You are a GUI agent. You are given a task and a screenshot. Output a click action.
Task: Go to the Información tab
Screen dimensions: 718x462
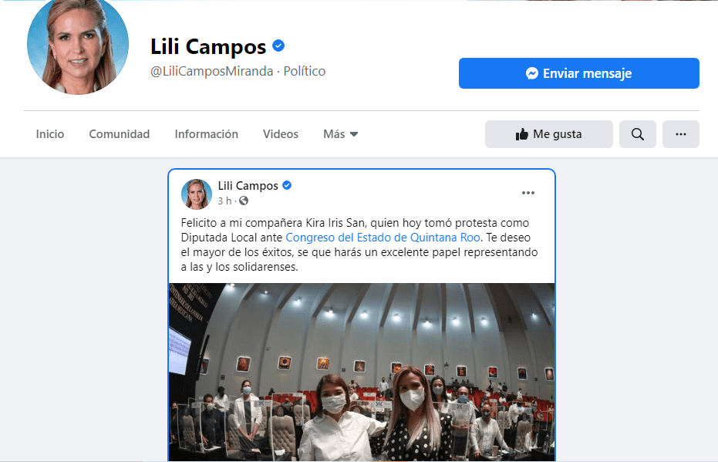tap(206, 134)
